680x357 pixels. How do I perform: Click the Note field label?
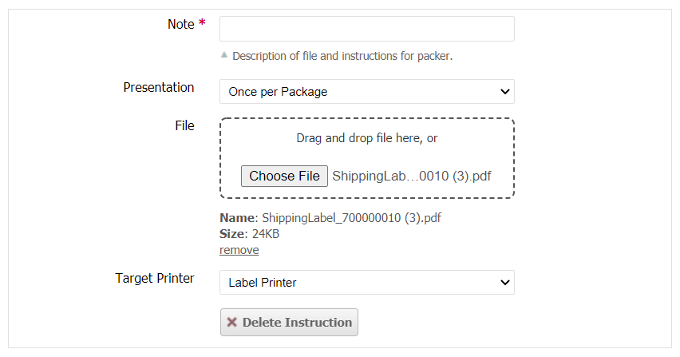click(x=180, y=24)
